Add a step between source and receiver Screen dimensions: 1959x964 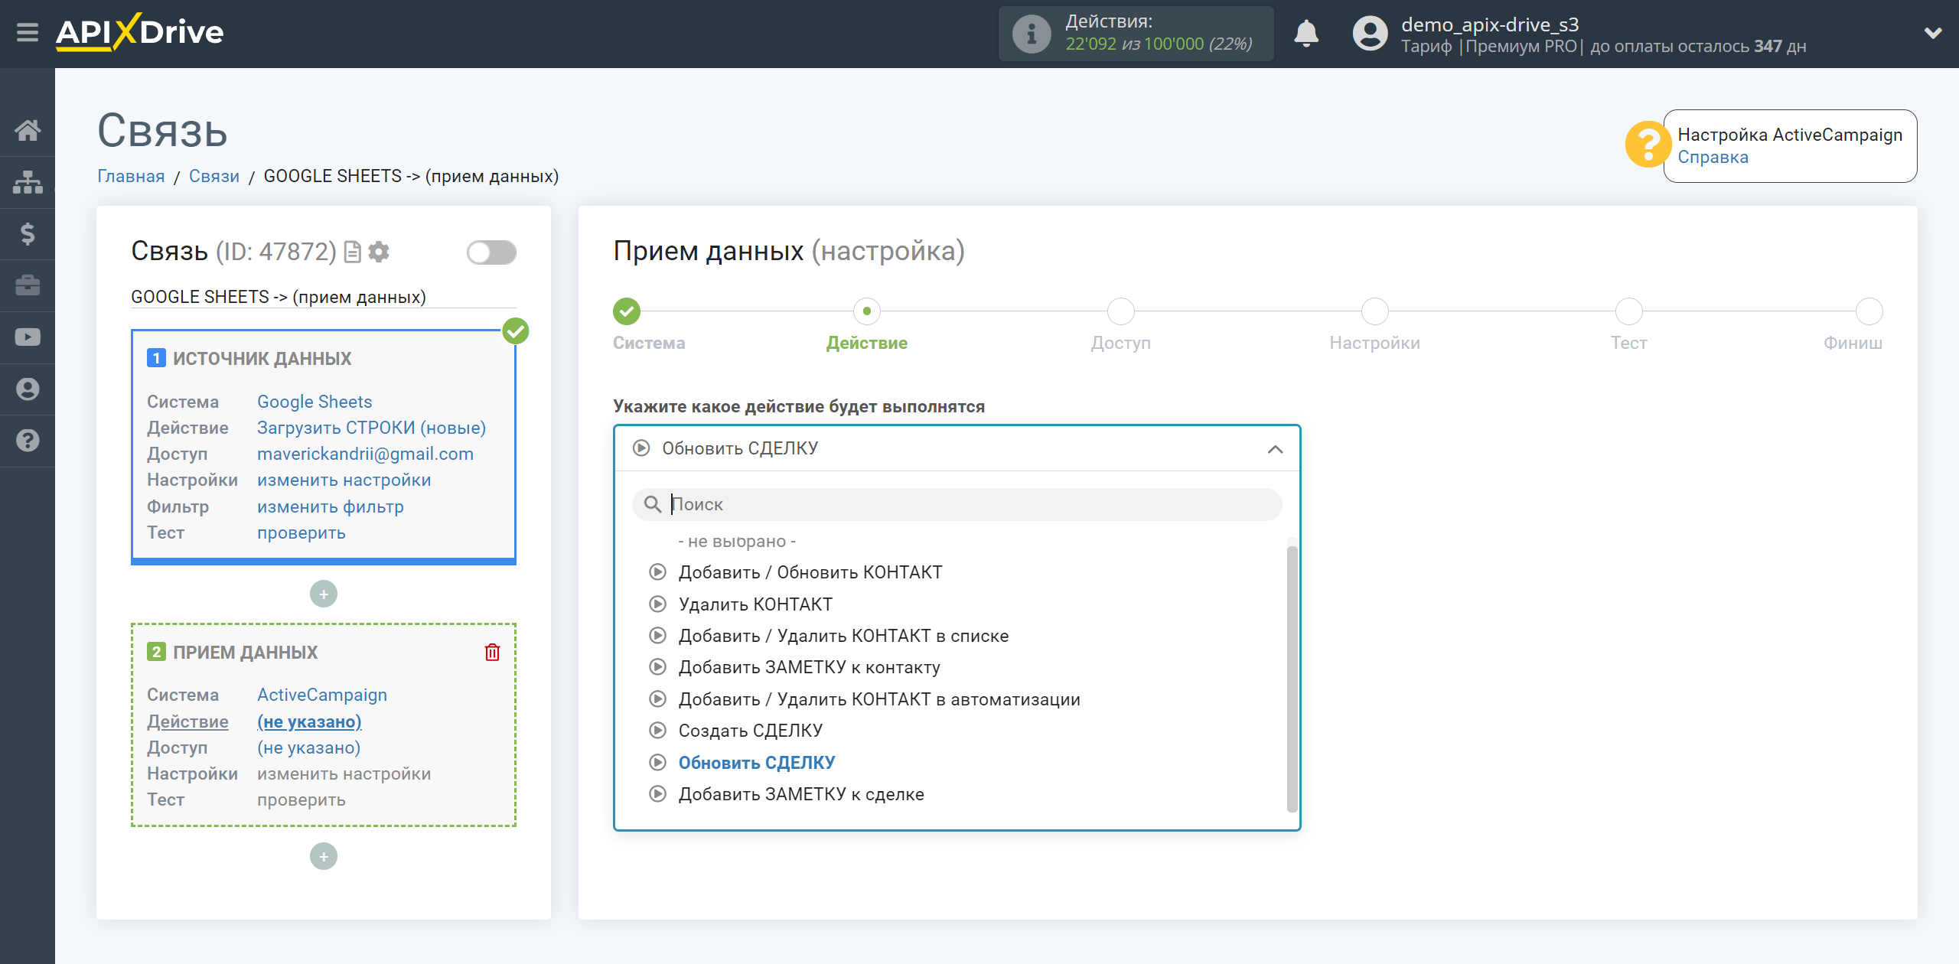(324, 594)
